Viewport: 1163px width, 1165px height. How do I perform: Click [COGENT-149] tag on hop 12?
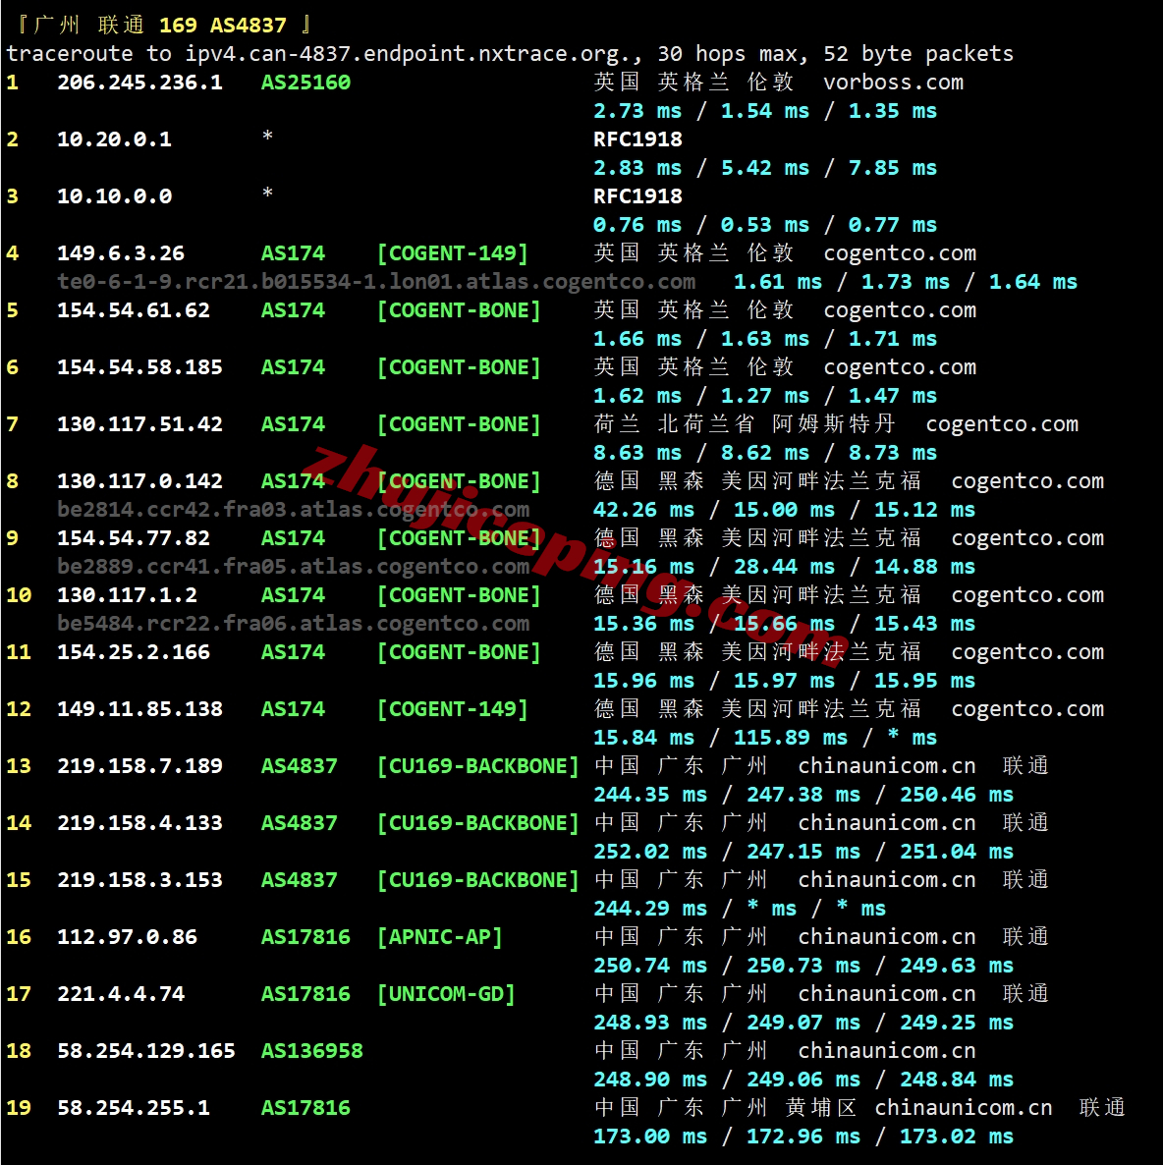click(x=453, y=709)
